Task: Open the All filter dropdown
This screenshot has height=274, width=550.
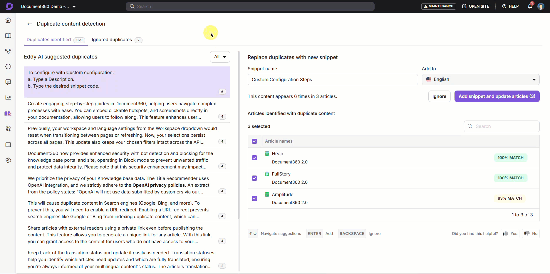Action: [x=220, y=57]
